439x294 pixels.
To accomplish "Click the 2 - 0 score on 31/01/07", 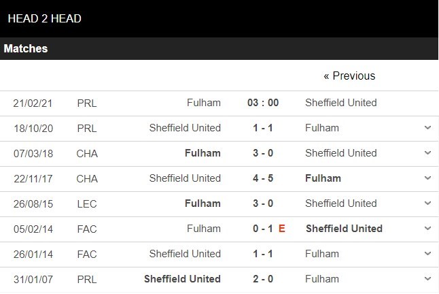I will 262,279.
